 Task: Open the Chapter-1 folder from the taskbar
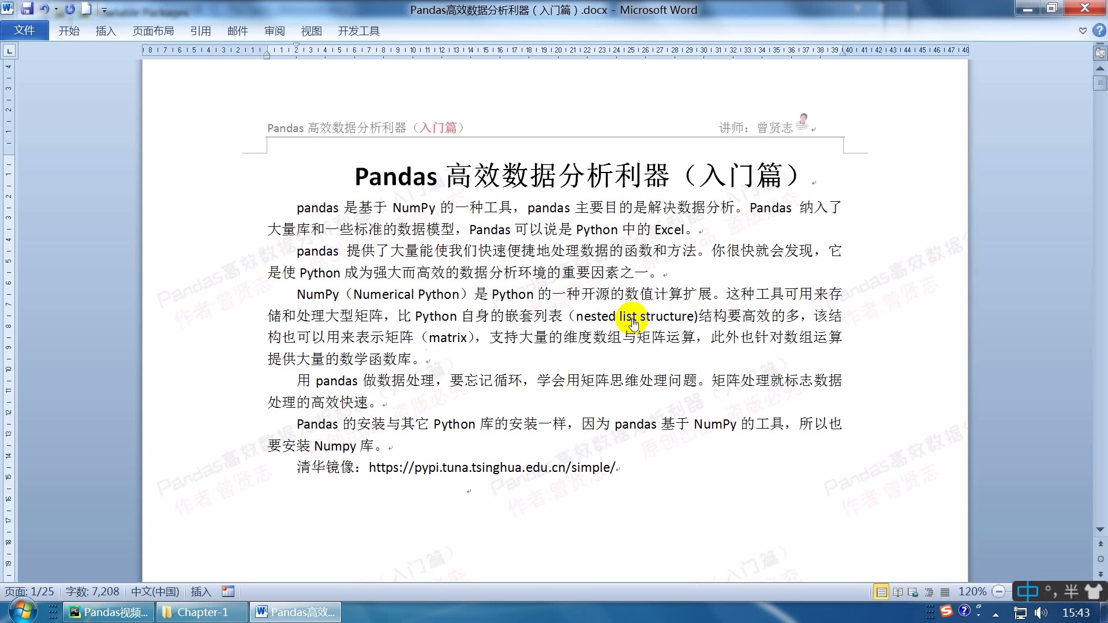coord(200,612)
